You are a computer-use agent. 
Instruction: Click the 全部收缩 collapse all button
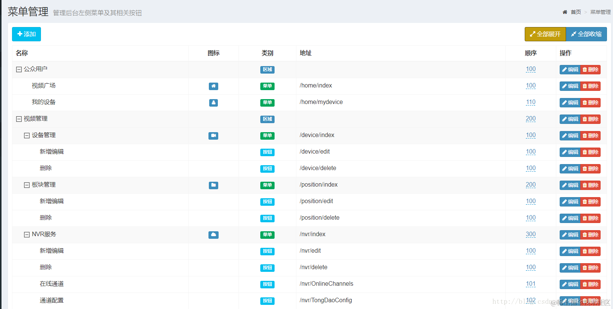coord(586,34)
